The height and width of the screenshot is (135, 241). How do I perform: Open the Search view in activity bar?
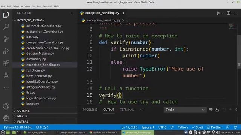[x=6, y=27]
